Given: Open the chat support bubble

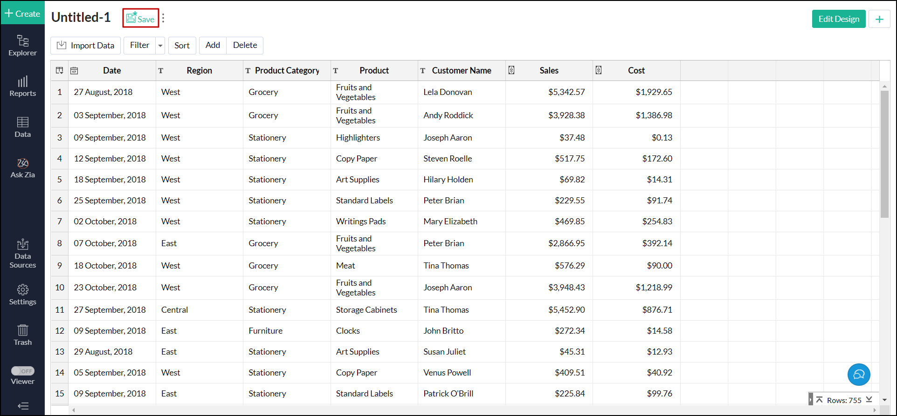Looking at the screenshot, I should click(x=858, y=375).
